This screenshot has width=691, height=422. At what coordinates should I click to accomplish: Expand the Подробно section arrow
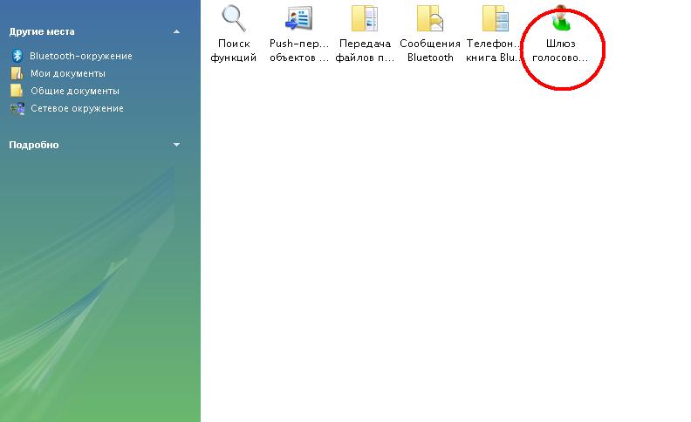point(176,145)
